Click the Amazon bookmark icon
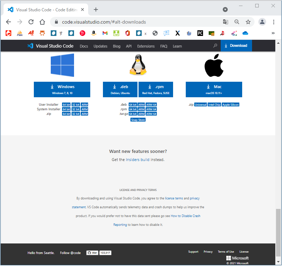 pyautogui.click(x=94, y=33)
